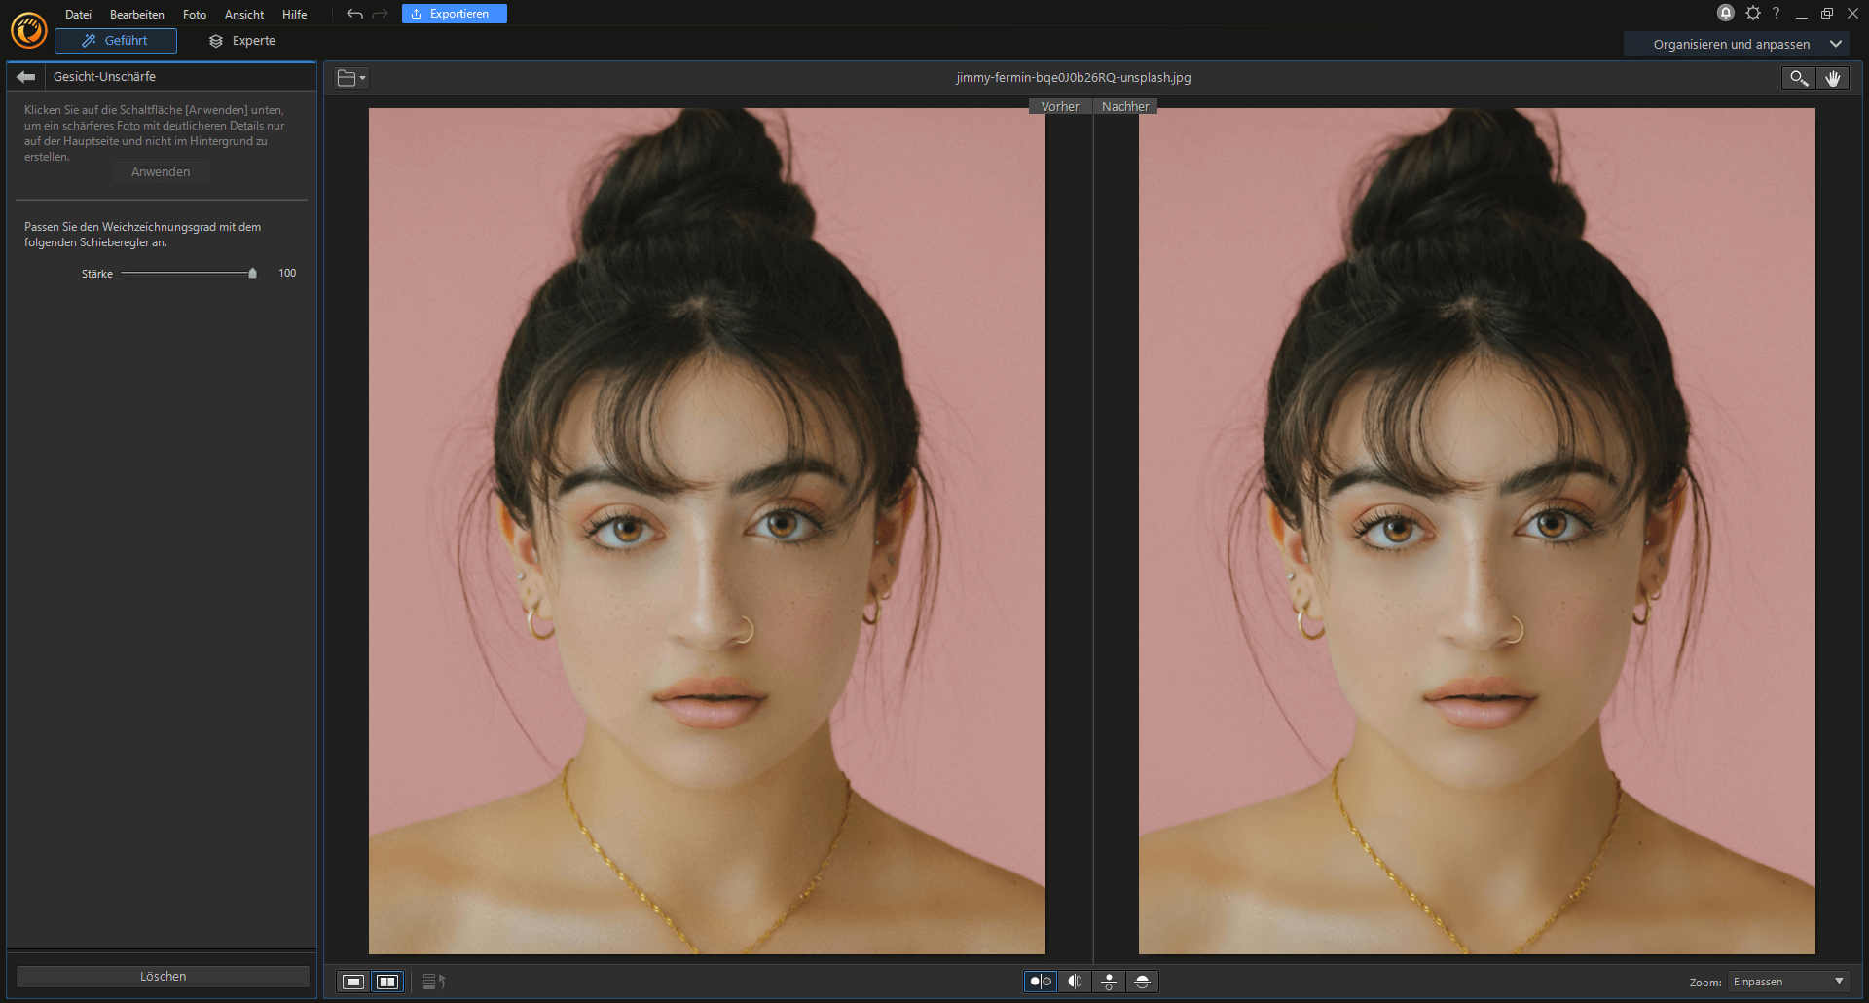Click the Löschen button
Image resolution: width=1869 pixels, height=1003 pixels.
163,976
